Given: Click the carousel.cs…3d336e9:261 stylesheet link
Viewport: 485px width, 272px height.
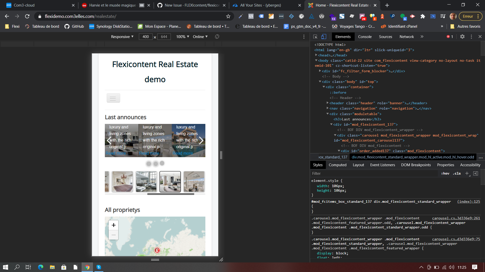Looking at the screenshot, I should [x=456, y=218].
